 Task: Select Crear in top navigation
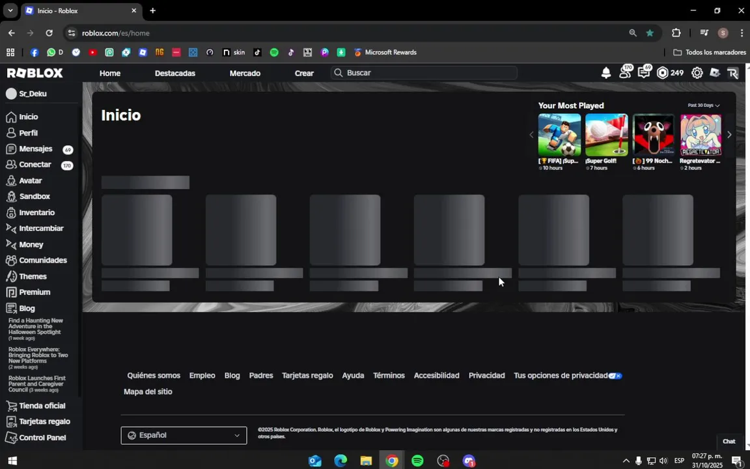pyautogui.click(x=304, y=73)
